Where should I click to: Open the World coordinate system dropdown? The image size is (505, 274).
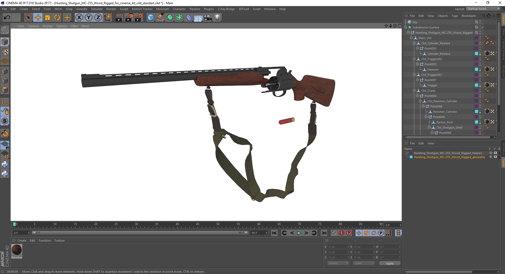pyautogui.click(x=338, y=263)
